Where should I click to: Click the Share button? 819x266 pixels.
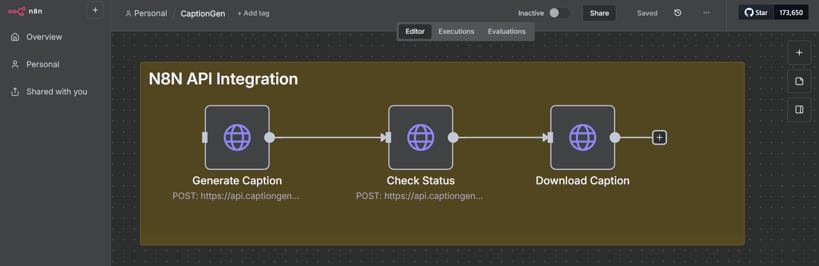[x=599, y=13]
